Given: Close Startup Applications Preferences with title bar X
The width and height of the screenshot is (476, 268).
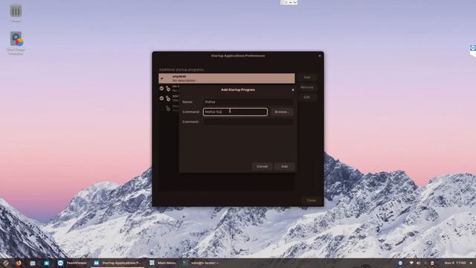Looking at the screenshot, I should (x=320, y=56).
